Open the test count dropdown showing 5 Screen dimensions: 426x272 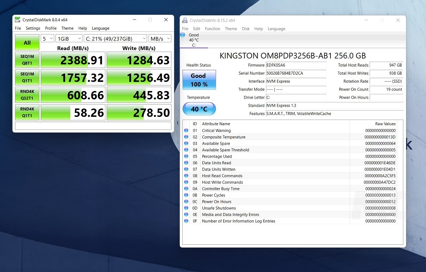[47, 38]
